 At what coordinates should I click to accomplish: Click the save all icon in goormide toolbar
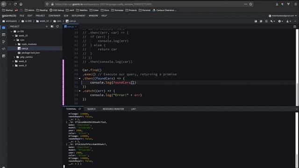261,21
